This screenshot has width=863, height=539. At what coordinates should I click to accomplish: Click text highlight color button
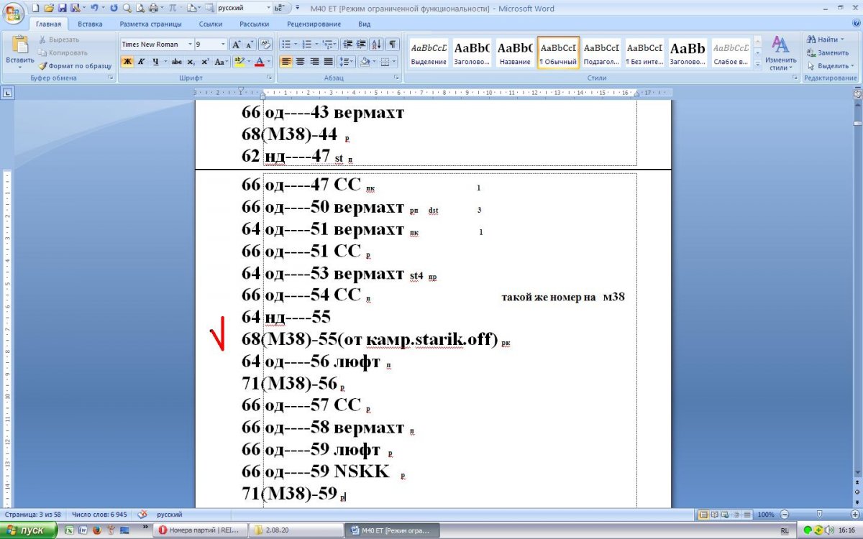click(239, 62)
